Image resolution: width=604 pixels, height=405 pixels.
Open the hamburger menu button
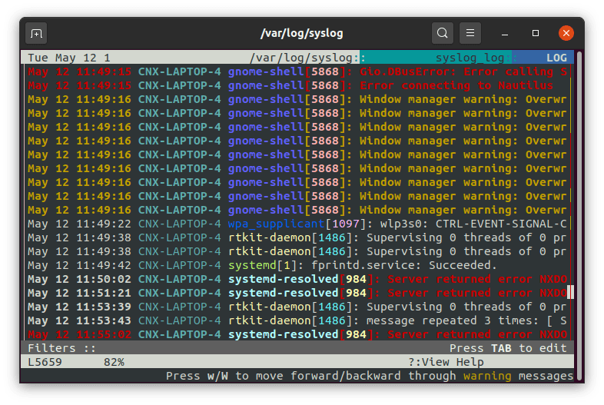[470, 33]
